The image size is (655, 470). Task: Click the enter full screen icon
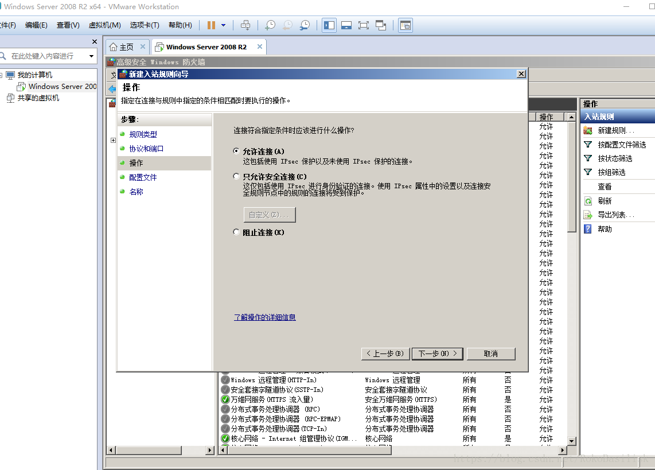click(x=364, y=25)
